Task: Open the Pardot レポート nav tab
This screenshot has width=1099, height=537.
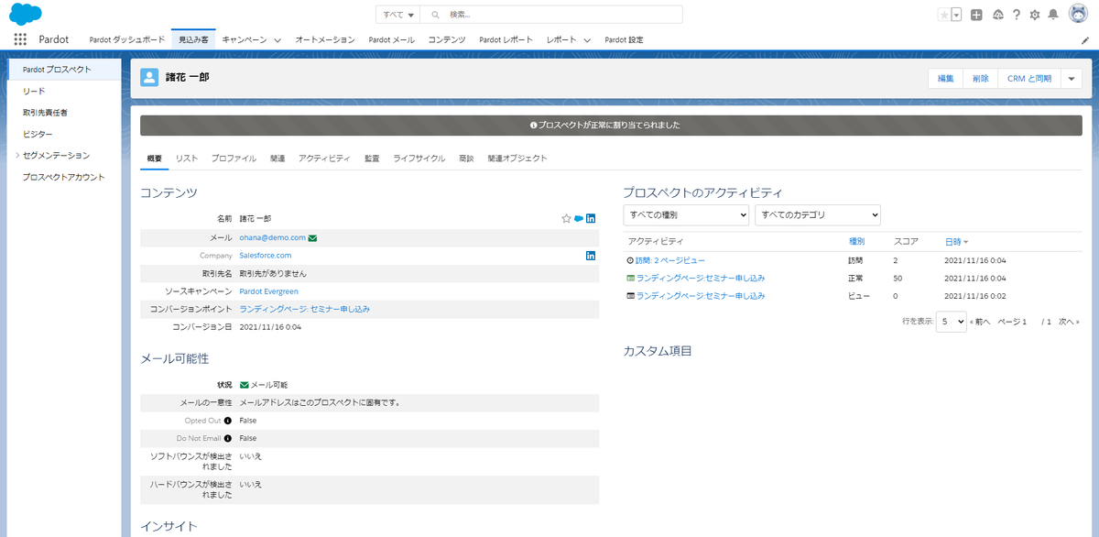Action: pos(506,40)
